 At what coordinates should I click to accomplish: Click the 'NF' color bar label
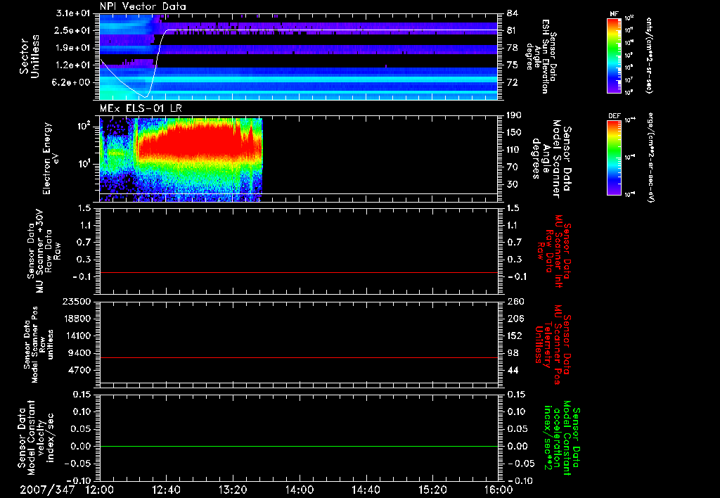click(x=615, y=14)
